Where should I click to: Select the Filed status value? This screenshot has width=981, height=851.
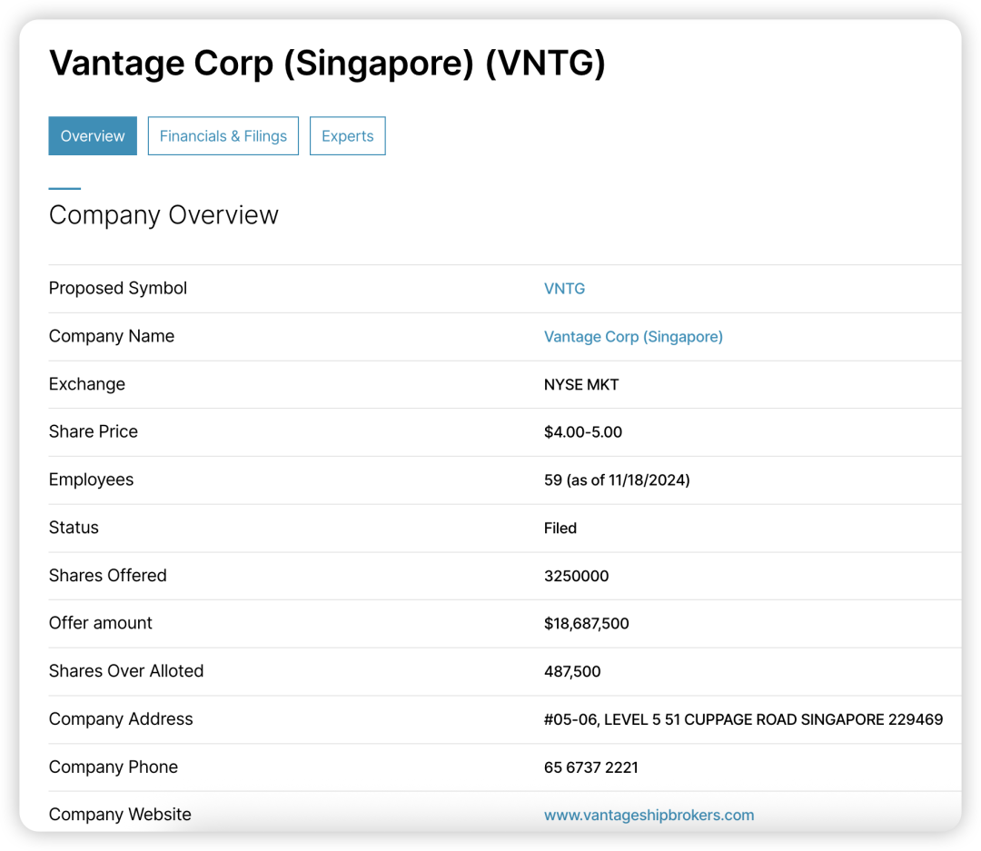[560, 528]
